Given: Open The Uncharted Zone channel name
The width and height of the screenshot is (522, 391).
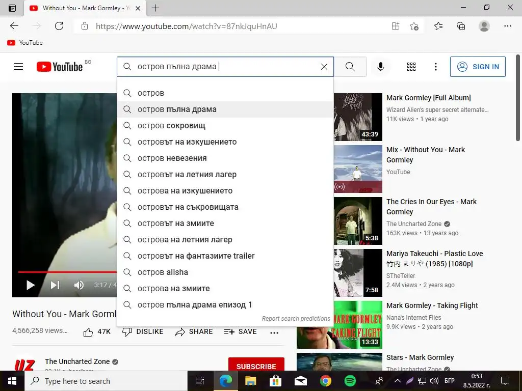Looking at the screenshot, I should pos(77,361).
